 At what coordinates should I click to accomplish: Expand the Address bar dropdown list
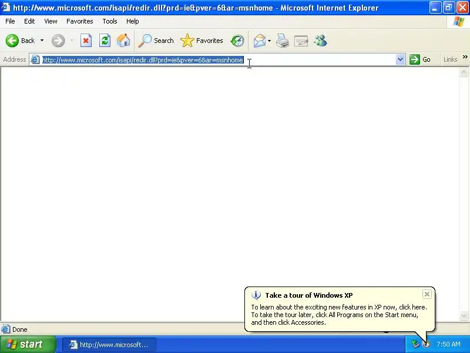click(x=400, y=59)
